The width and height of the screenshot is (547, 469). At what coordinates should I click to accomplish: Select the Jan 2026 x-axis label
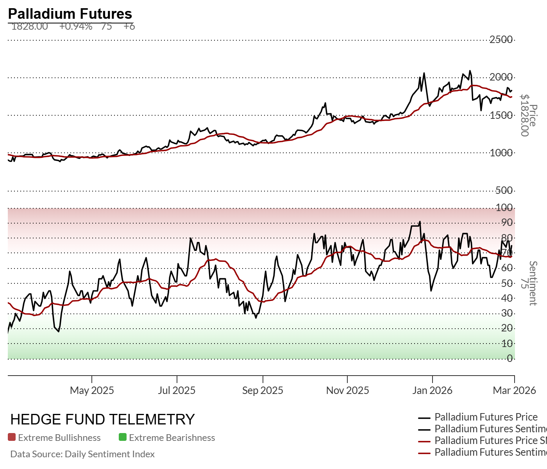[432, 390]
